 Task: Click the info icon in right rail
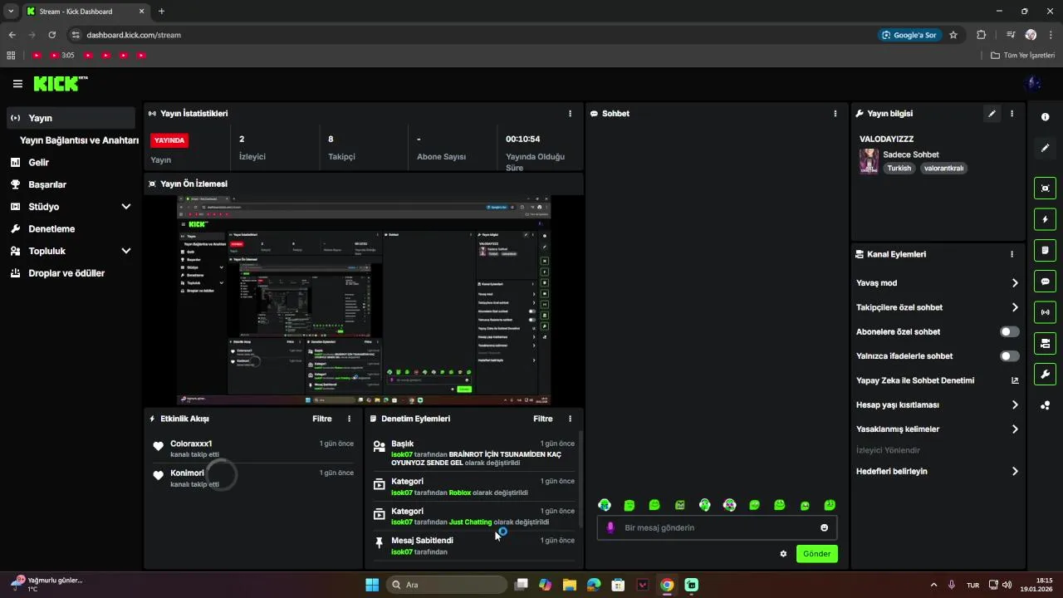[x=1045, y=117]
